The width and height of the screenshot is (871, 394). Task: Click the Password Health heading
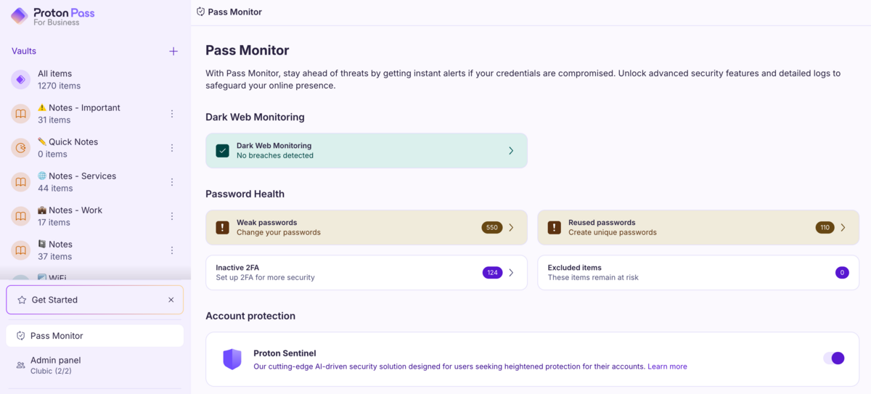245,194
